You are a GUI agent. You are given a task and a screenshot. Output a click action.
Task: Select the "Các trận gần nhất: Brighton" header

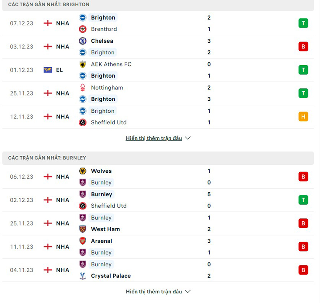(x=49, y=4)
